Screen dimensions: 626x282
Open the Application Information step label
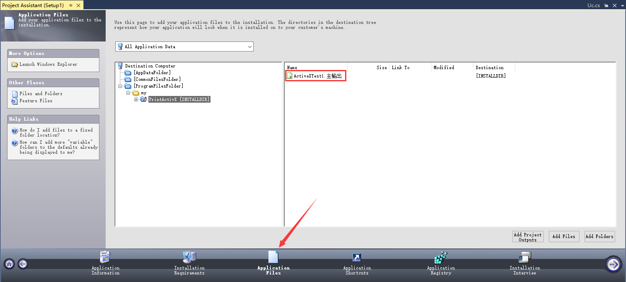(x=106, y=271)
